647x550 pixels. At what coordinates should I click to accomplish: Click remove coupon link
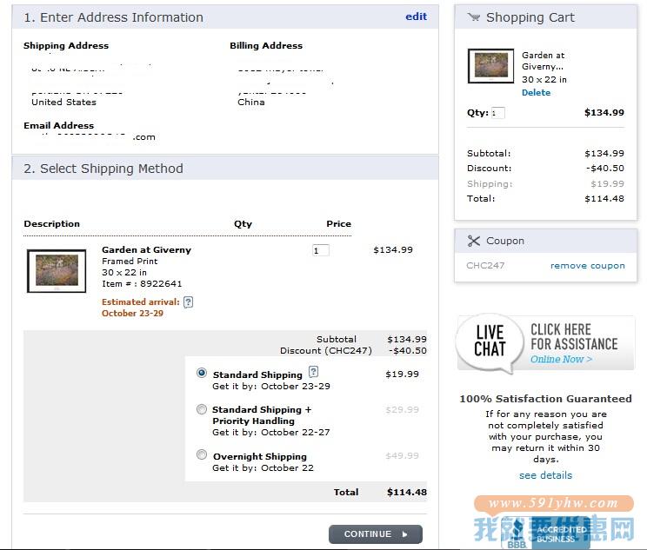point(587,266)
